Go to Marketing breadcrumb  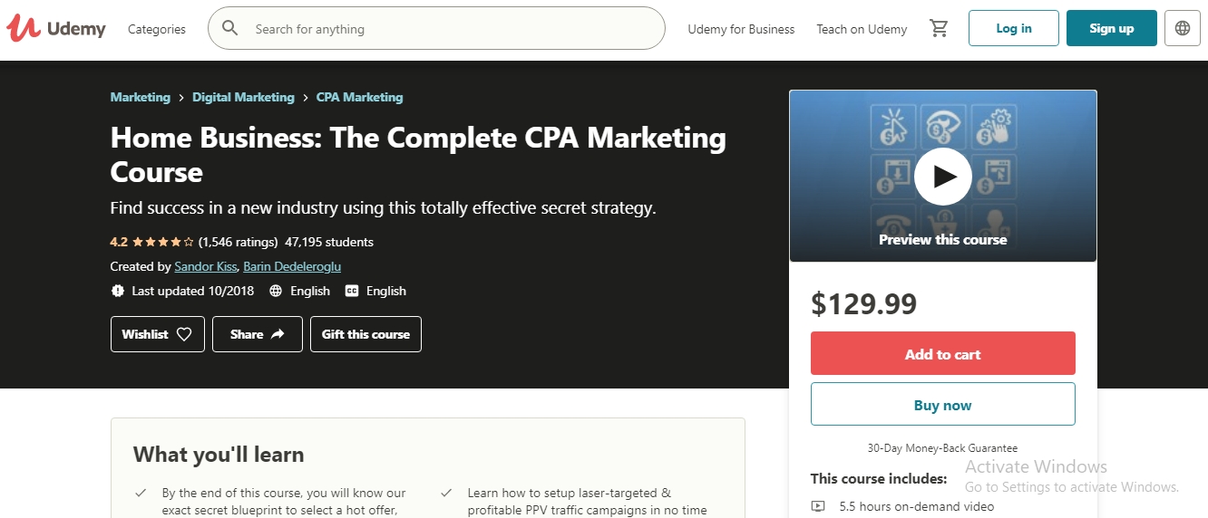click(x=140, y=97)
